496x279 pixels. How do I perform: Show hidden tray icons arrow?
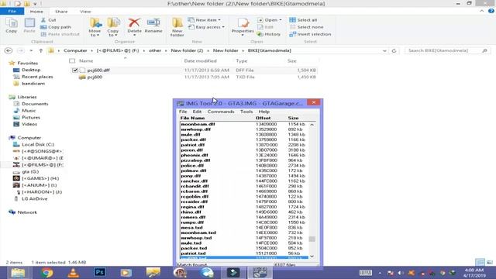pos(380,273)
